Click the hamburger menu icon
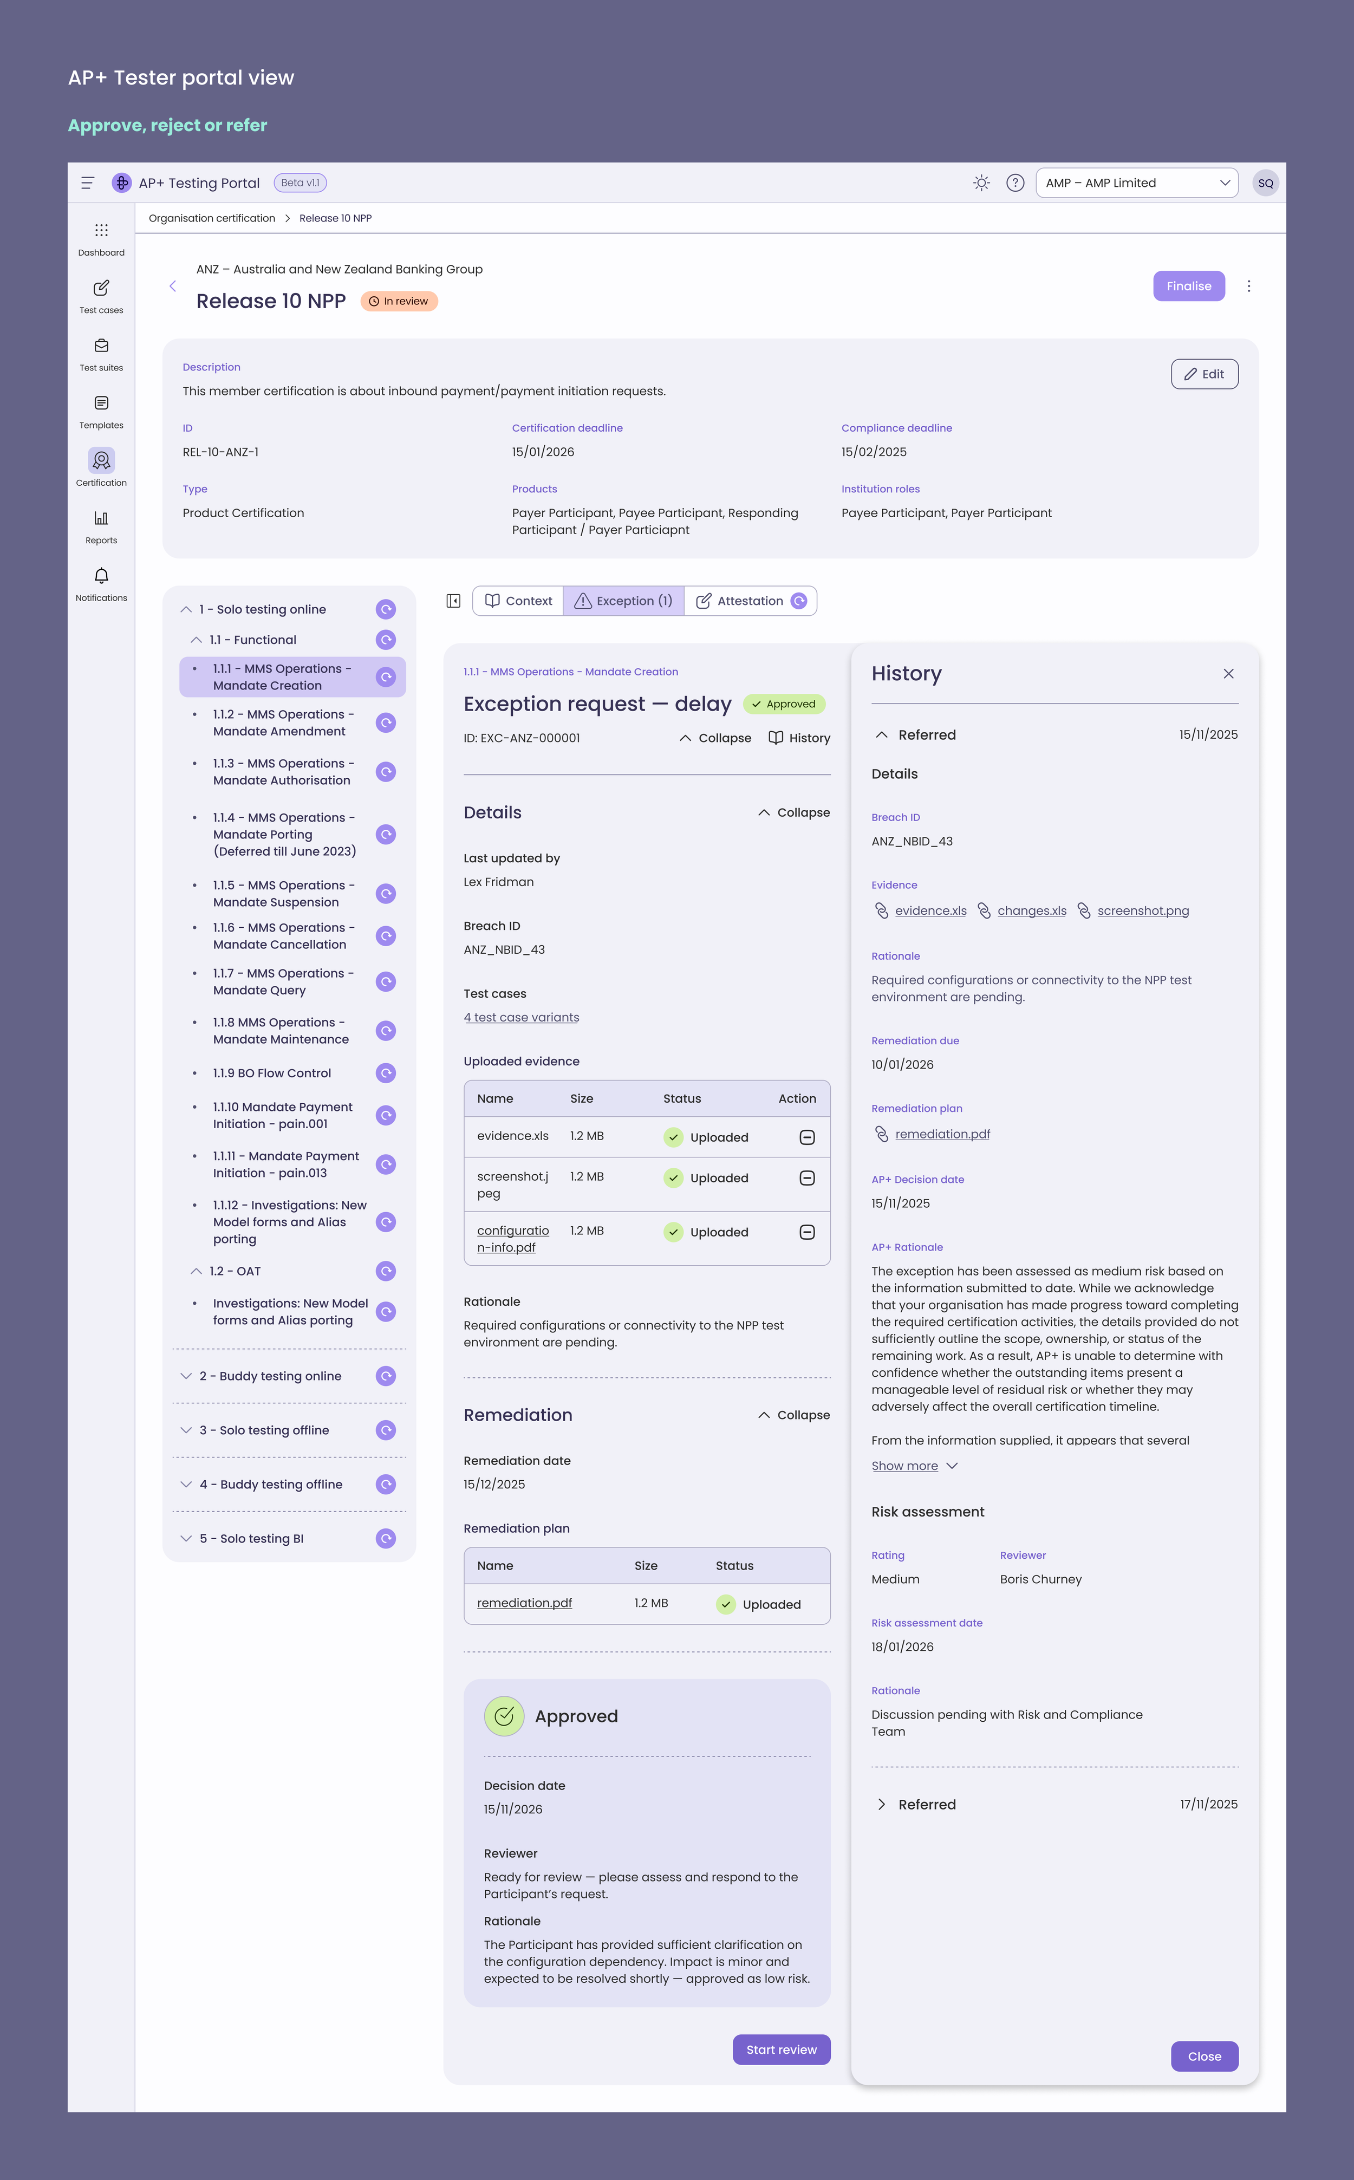 (x=88, y=183)
